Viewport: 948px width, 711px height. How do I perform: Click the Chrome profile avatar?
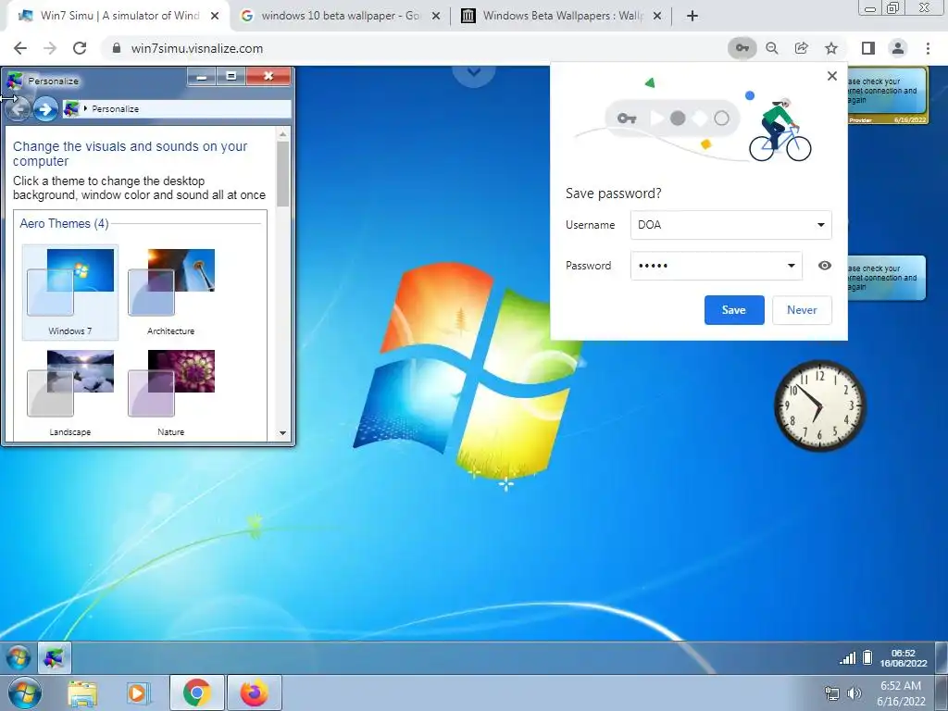pyautogui.click(x=898, y=48)
